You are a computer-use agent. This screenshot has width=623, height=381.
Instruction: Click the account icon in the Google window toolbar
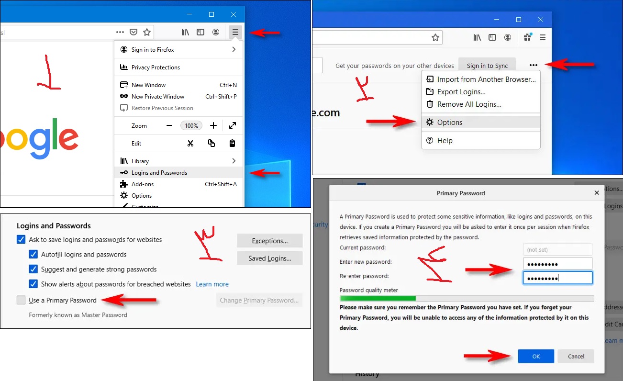(x=216, y=32)
